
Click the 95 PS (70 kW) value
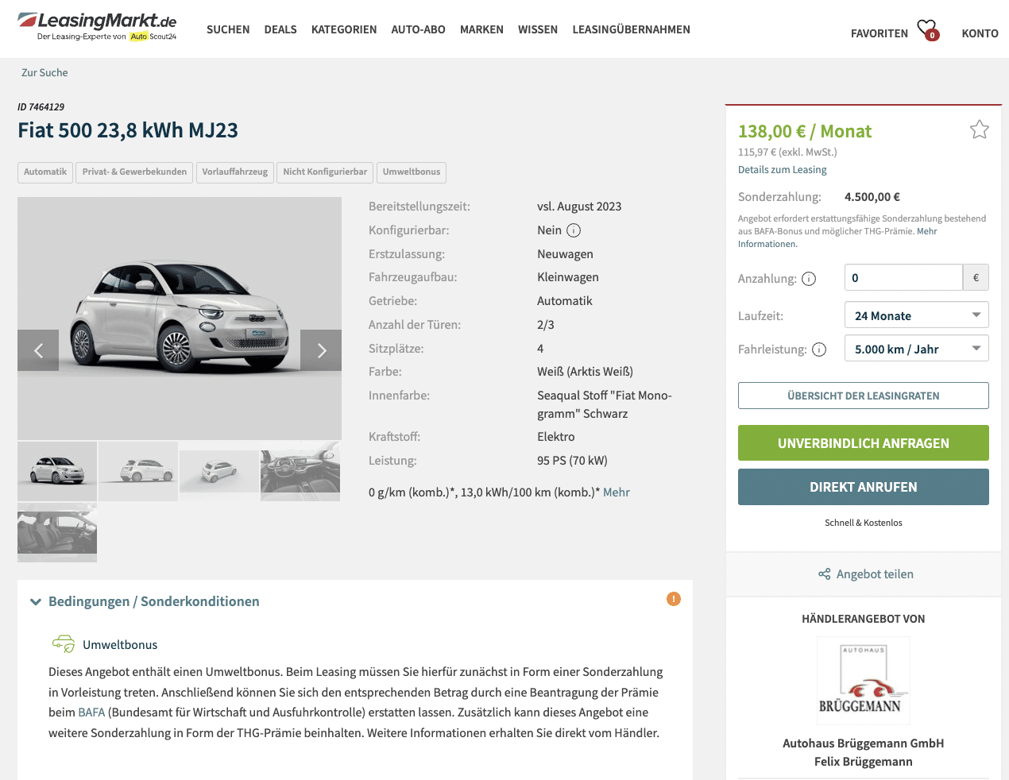click(573, 461)
